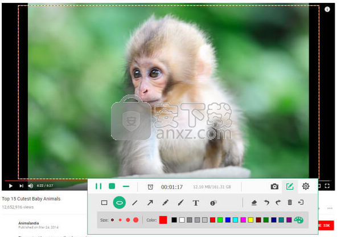Select the Rectangle drawing tool
This screenshot has width=345, height=237.
(104, 203)
